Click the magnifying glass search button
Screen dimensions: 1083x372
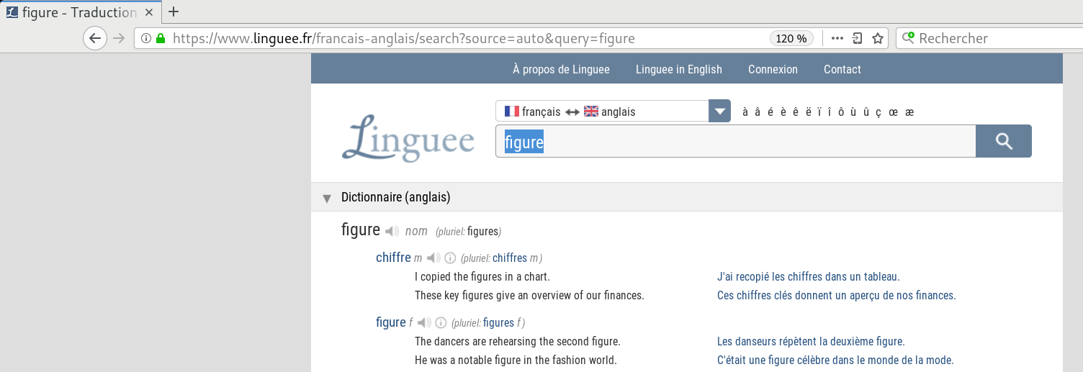coord(1004,141)
